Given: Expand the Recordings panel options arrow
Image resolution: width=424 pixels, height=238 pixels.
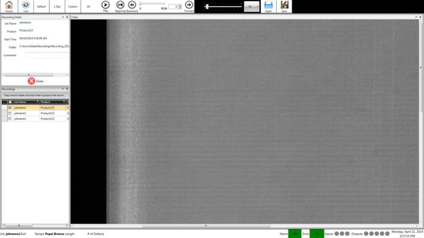Looking at the screenshot, I should [x=63, y=89].
